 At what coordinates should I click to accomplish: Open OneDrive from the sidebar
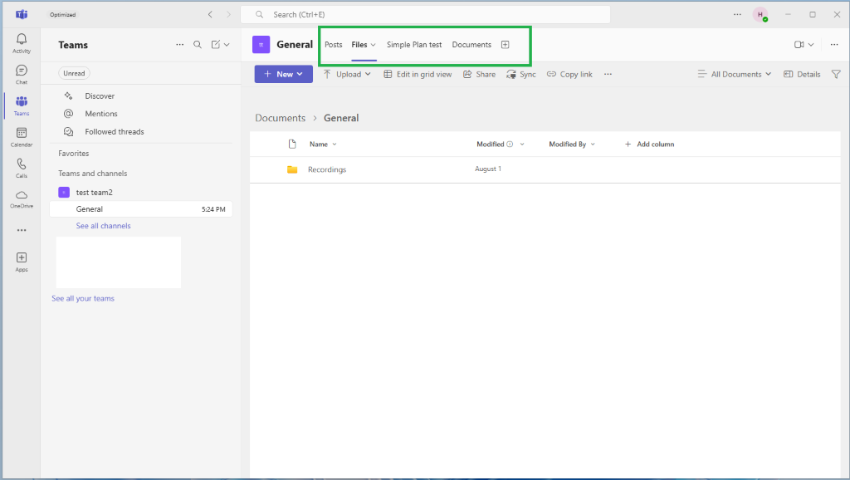click(x=22, y=199)
